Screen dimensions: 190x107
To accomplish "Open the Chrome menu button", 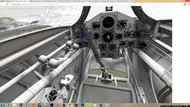I will pyautogui.click(x=188, y=4).
